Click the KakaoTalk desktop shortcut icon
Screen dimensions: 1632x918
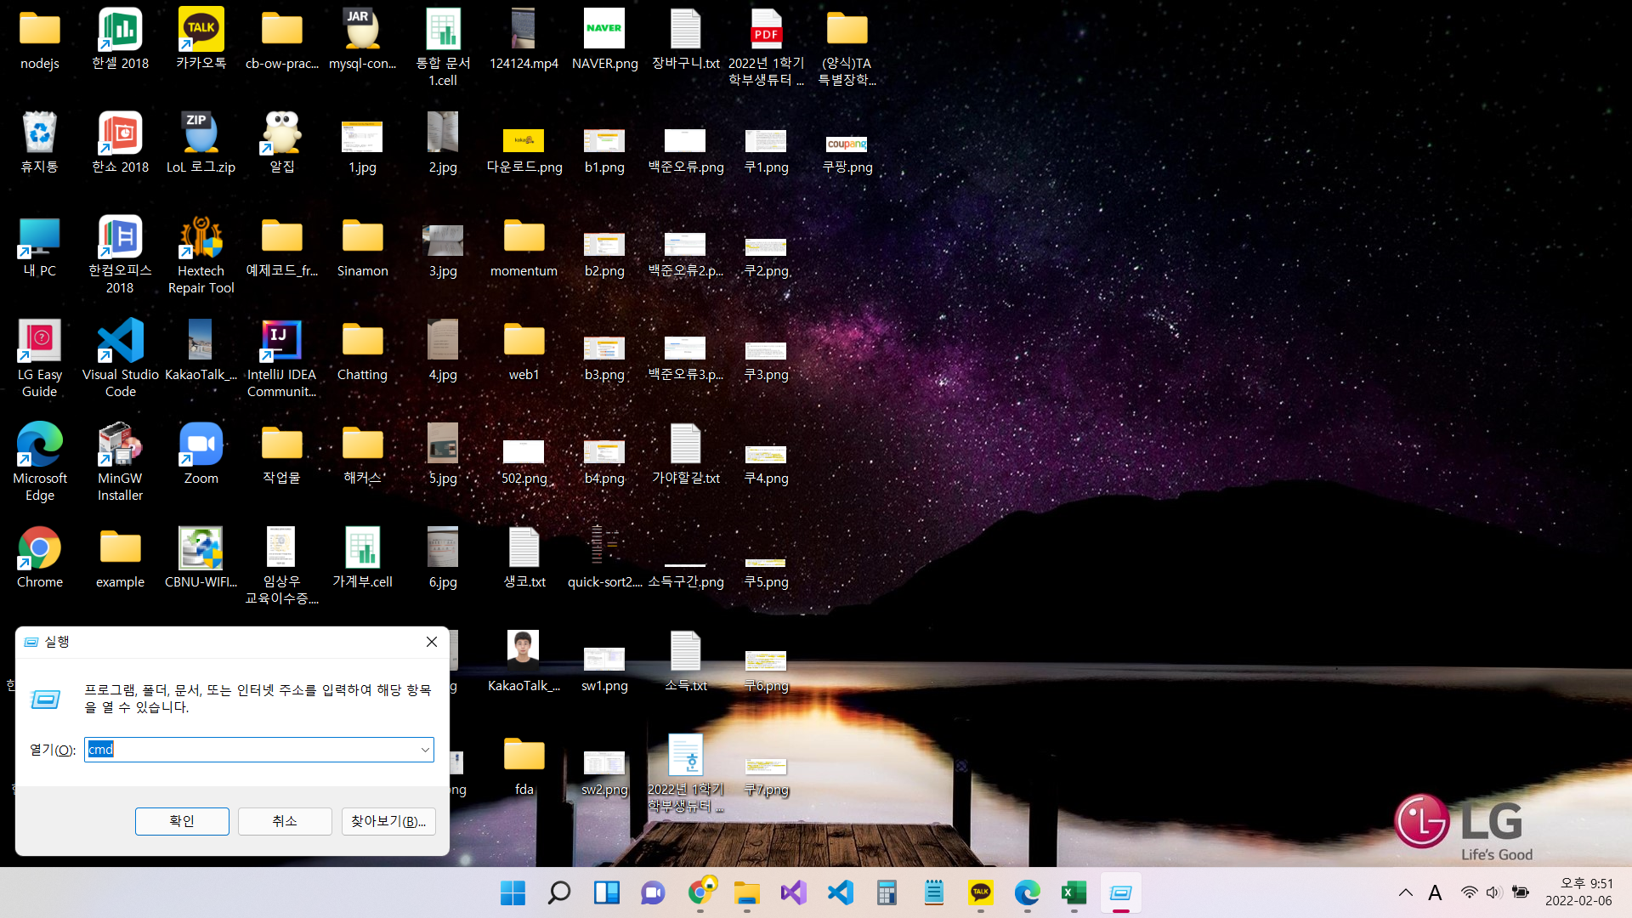201,31
